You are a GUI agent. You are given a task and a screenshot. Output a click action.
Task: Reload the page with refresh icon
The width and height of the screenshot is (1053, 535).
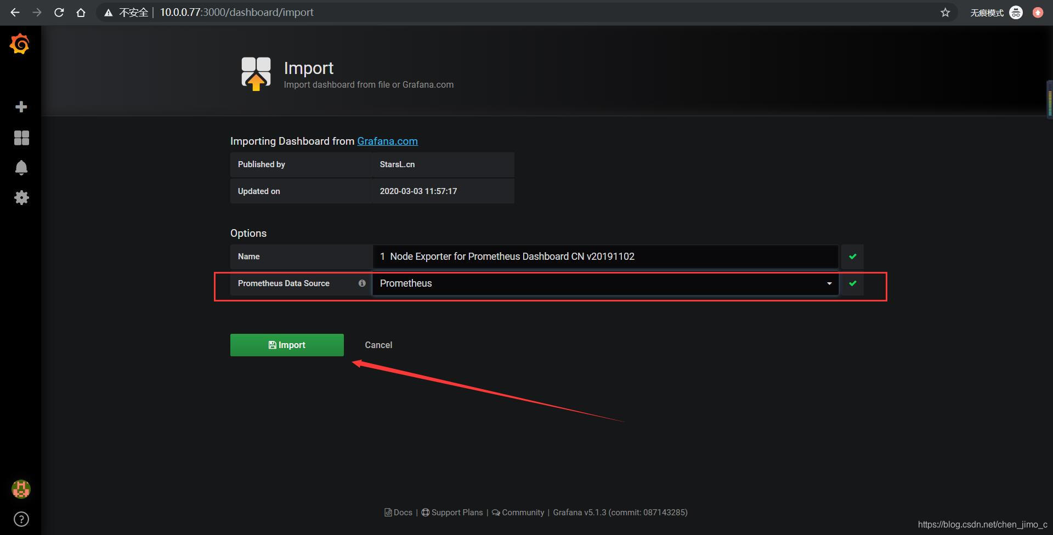click(59, 12)
